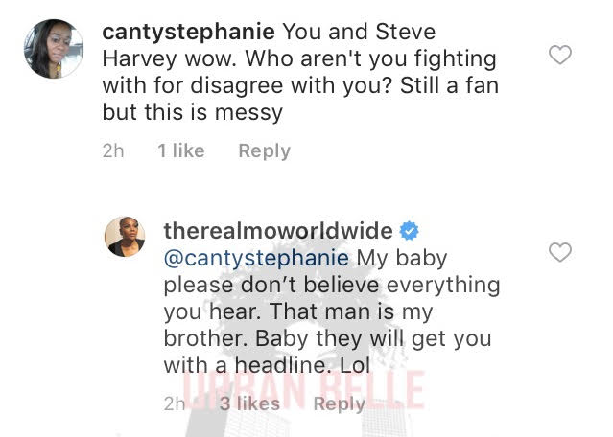Click the 'but this is messy' line
This screenshot has width=613, height=437.
(193, 112)
